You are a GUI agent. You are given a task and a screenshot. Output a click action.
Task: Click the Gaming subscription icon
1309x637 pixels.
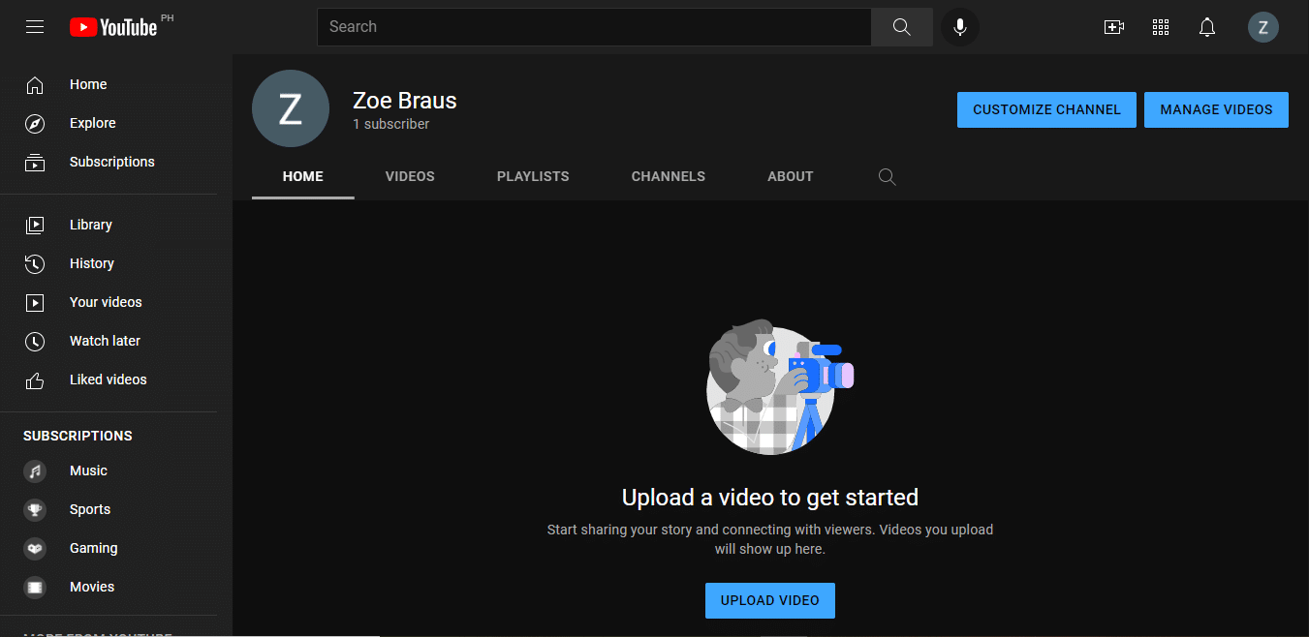pyautogui.click(x=35, y=549)
